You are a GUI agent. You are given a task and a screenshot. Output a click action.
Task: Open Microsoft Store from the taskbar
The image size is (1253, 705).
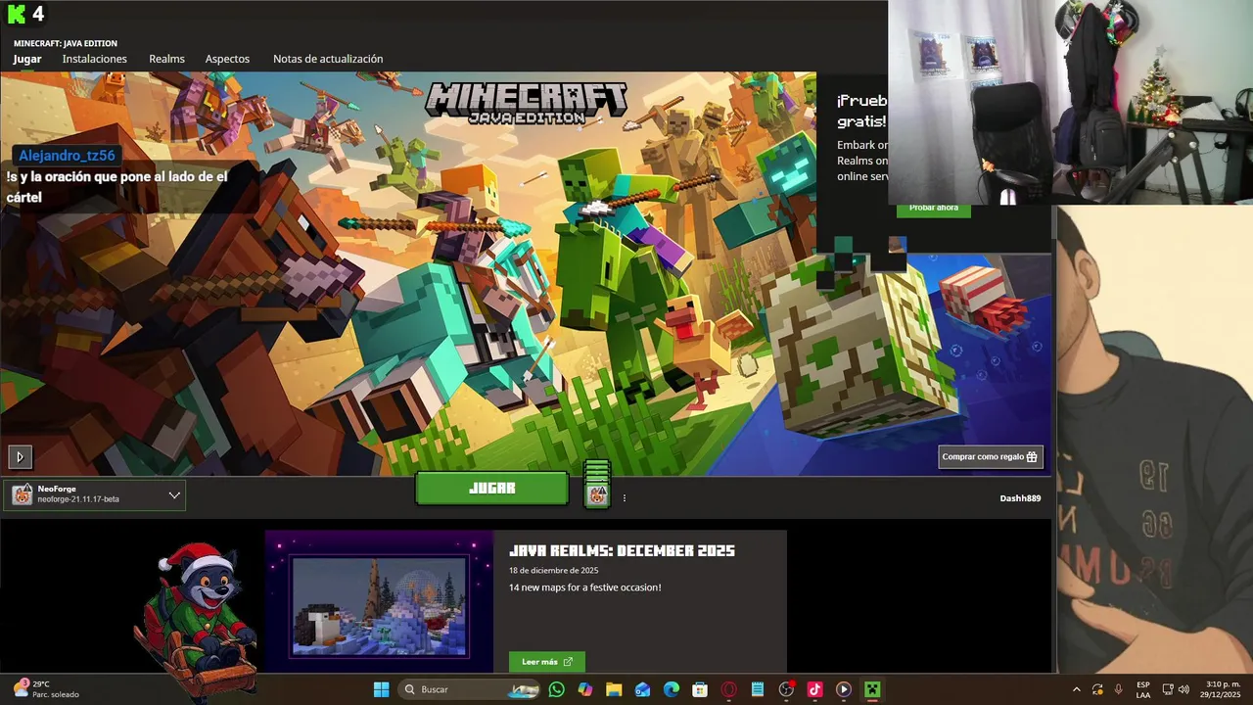(700, 689)
